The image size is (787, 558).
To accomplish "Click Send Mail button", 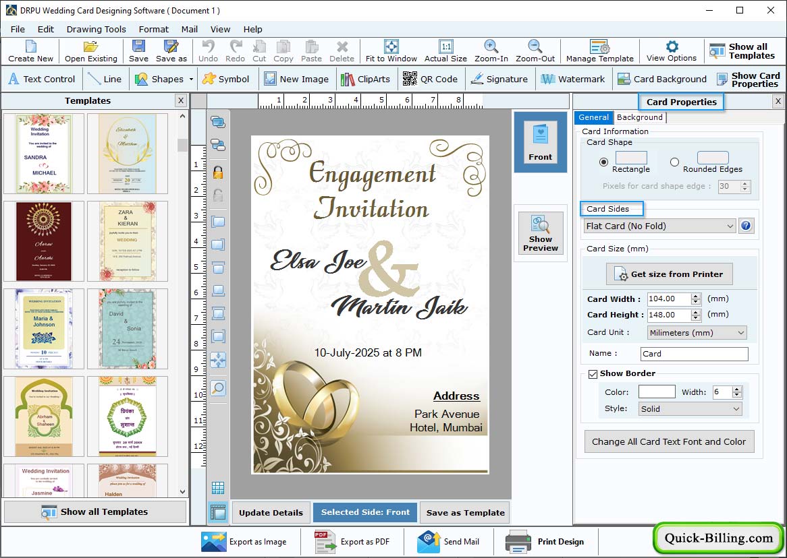I will (x=447, y=542).
